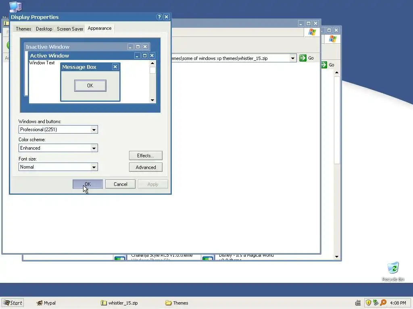413x309 pixels.
Task: Click preview scrollbar up arrow
Action: [152, 63]
